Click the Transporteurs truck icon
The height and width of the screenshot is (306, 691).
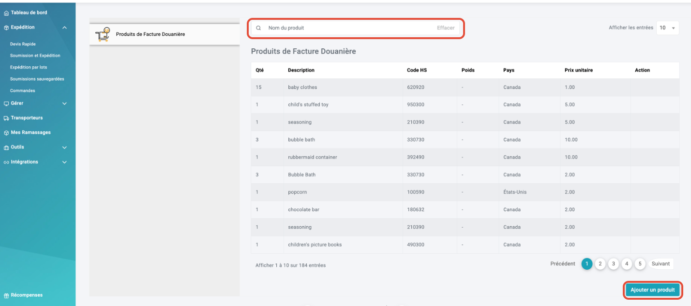click(x=6, y=118)
